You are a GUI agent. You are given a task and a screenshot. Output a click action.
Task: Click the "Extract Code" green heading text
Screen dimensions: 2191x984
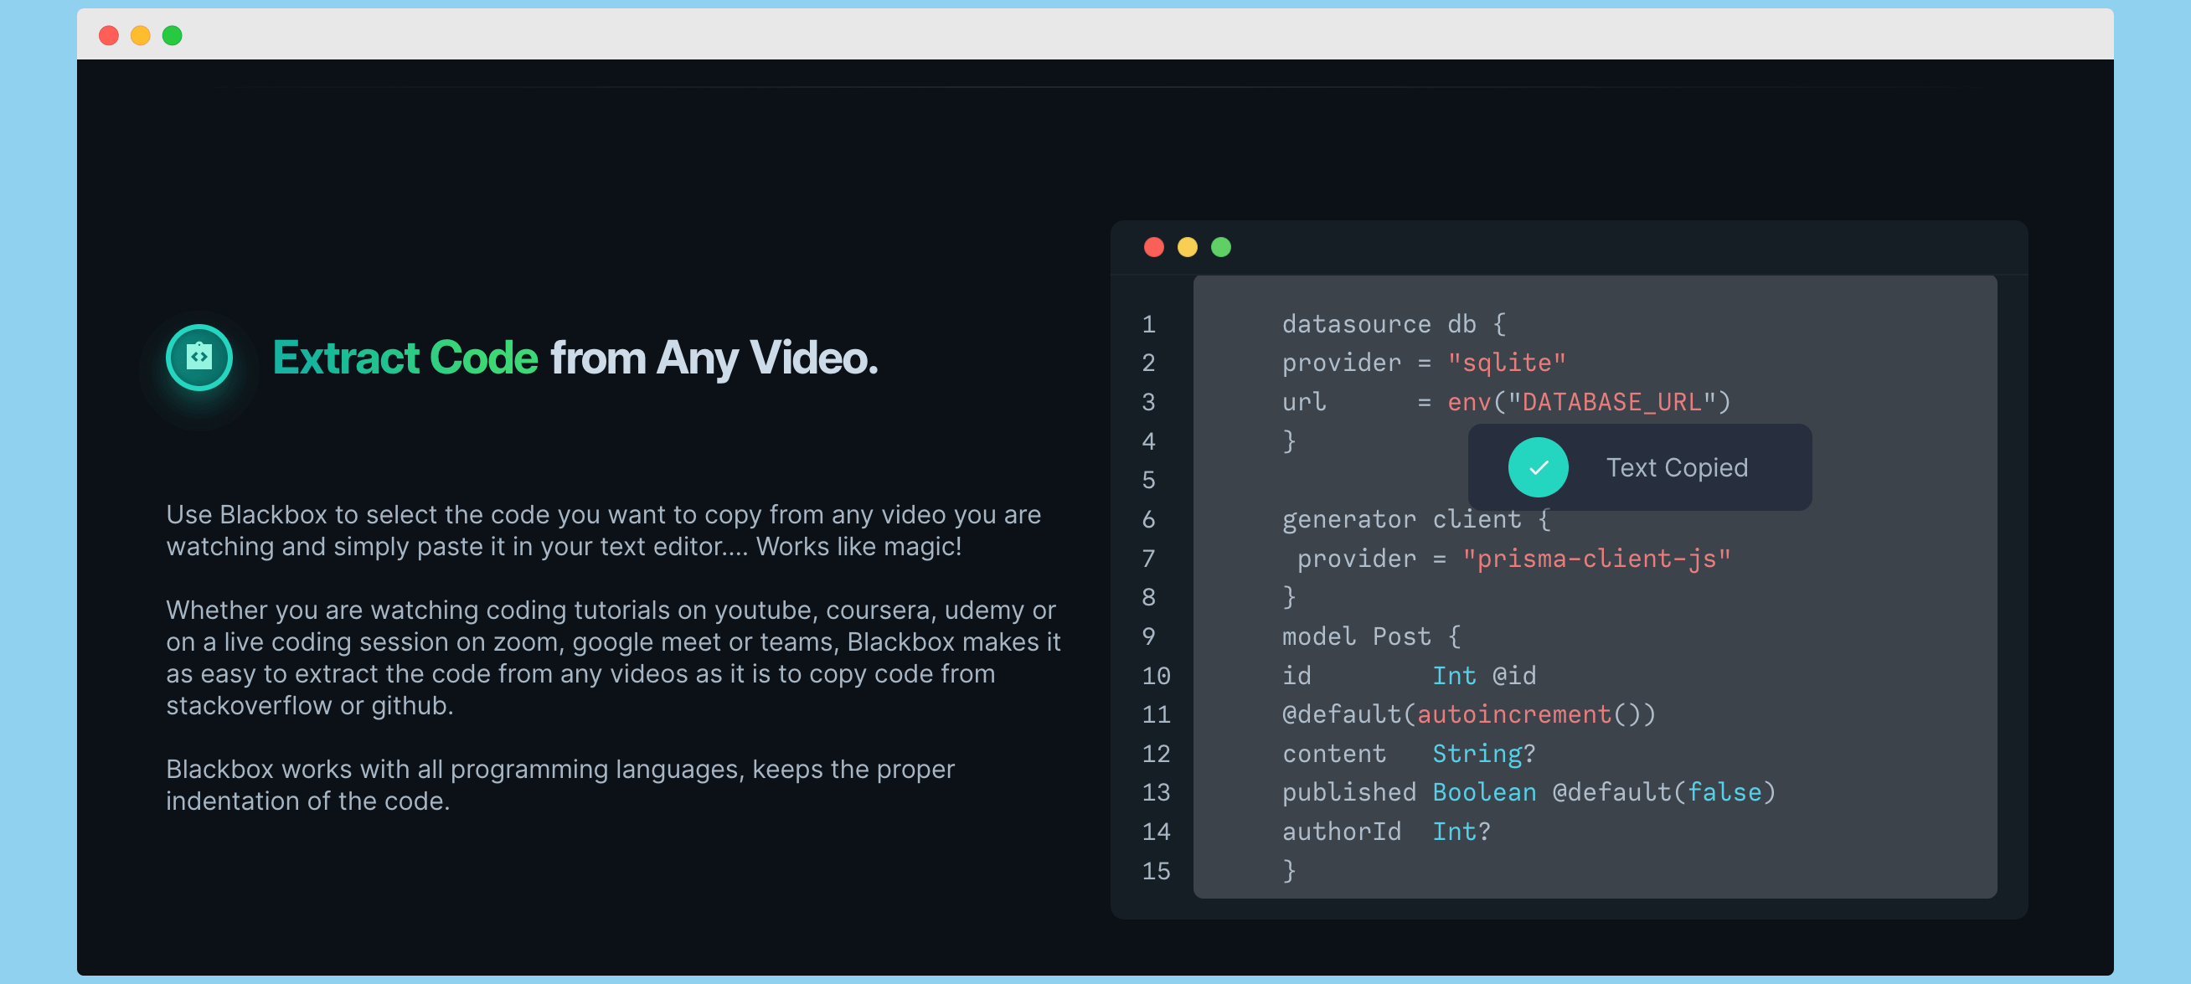pyautogui.click(x=405, y=358)
